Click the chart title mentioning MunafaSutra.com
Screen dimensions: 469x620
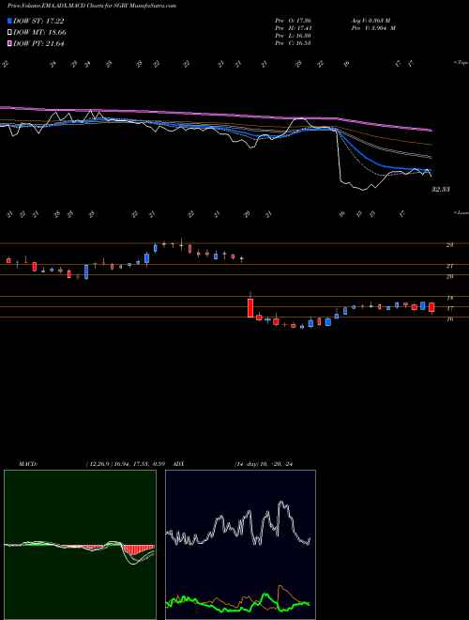point(92,6)
